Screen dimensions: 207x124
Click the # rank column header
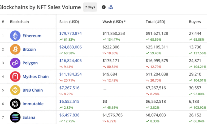tap(3, 22)
